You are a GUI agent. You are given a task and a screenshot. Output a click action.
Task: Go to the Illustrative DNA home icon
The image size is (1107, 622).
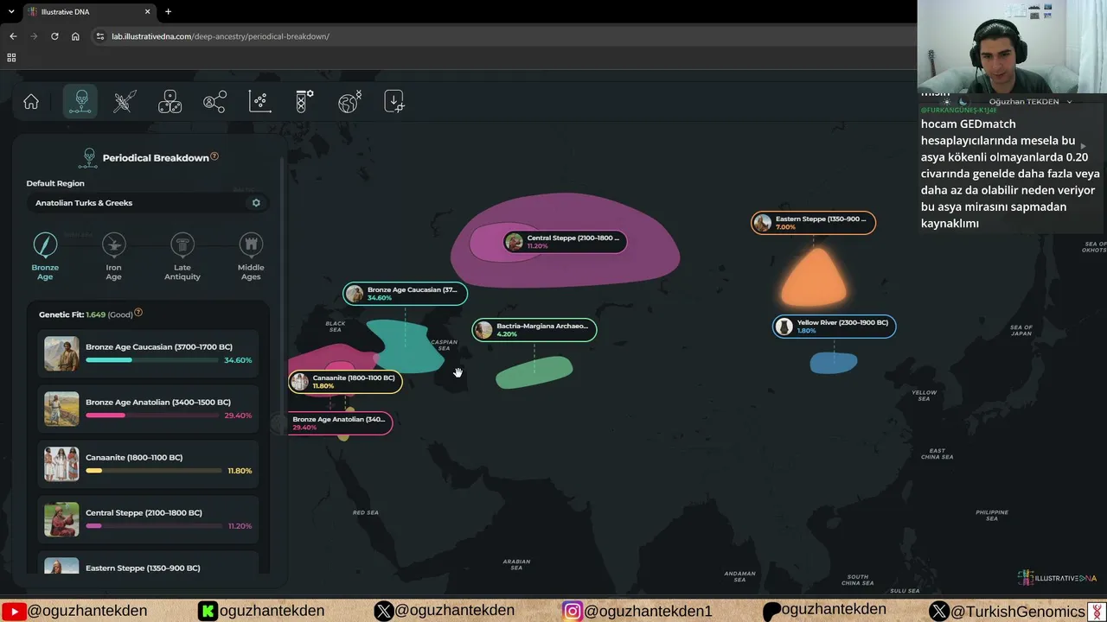(31, 102)
